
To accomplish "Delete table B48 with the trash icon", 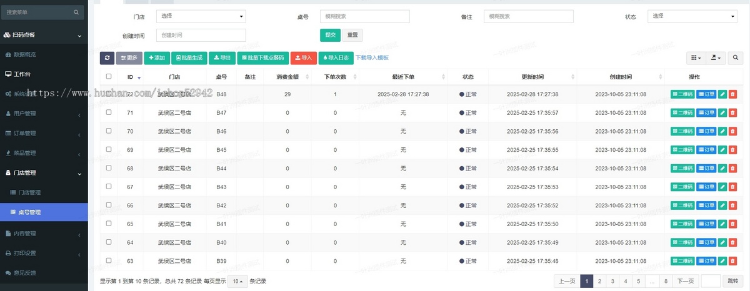I will (x=733, y=94).
